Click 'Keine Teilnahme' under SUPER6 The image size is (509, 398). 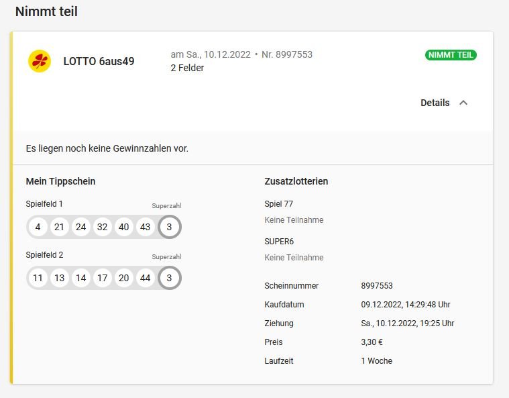point(294,258)
